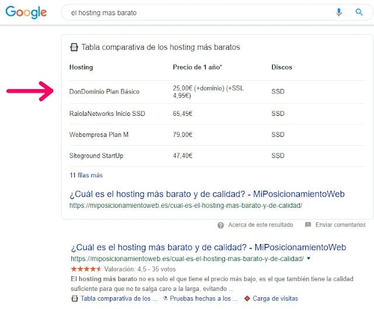Start voice search with microphone icon
This screenshot has width=374, height=309.
[339, 12]
